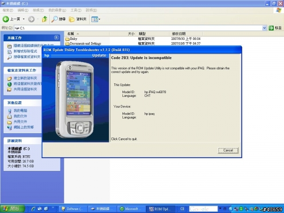
Task: Click the Cancel button in ROM Update dialog
Action: (x=228, y=150)
